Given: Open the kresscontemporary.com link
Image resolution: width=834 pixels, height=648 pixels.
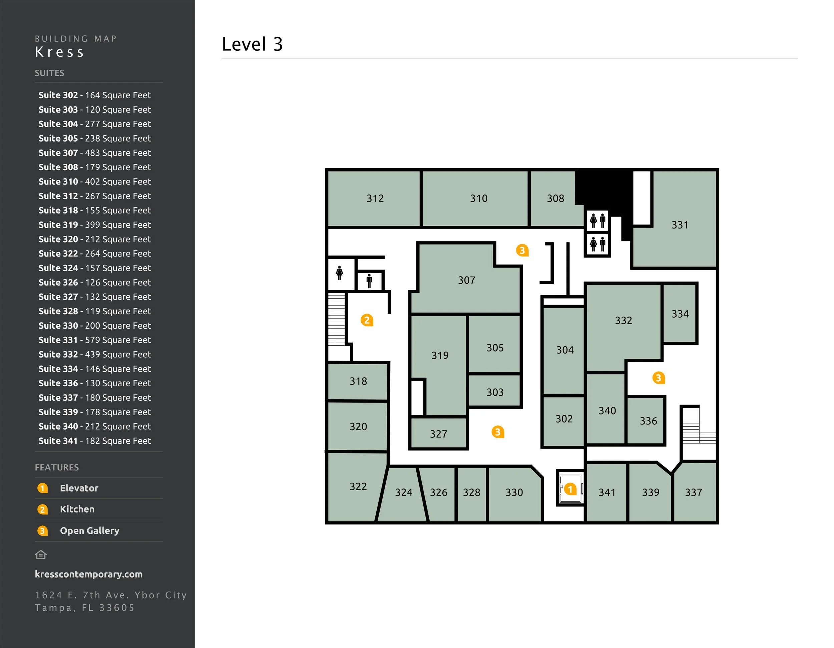Looking at the screenshot, I should (89, 574).
